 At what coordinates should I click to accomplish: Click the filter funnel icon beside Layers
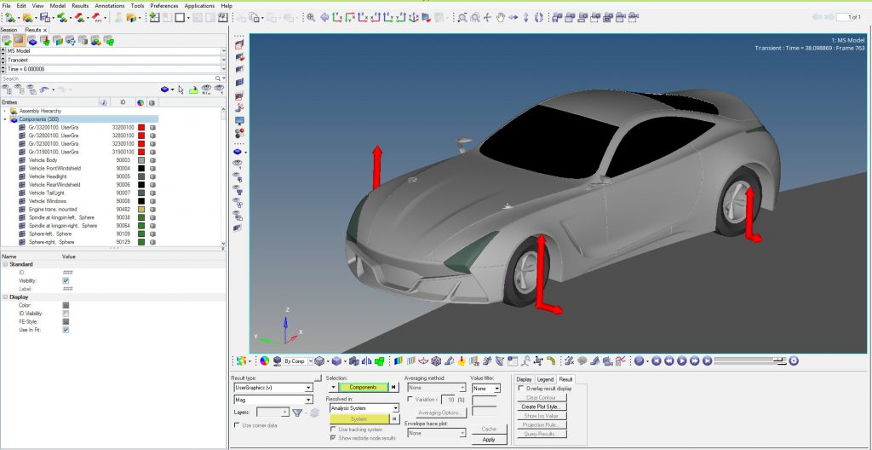297,412
